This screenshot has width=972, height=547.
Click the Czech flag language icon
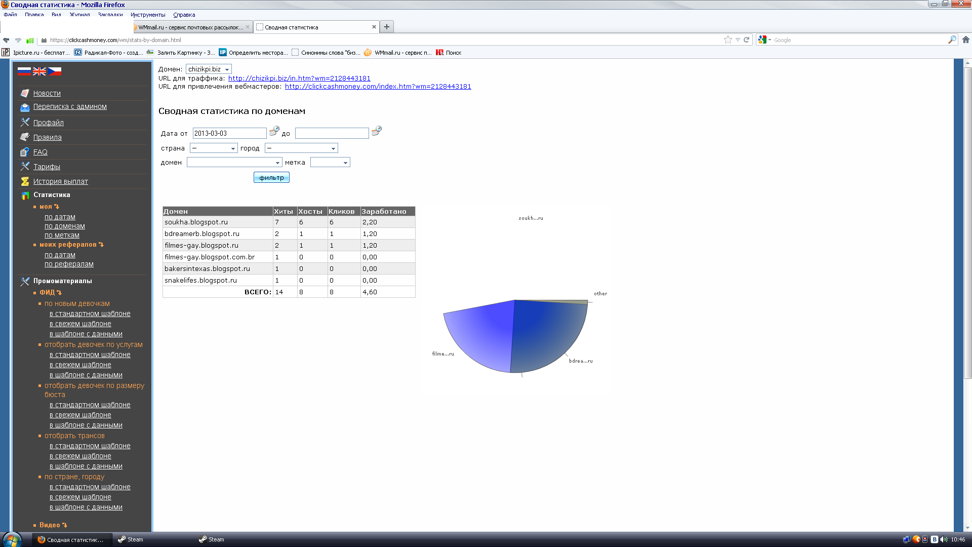click(x=55, y=71)
